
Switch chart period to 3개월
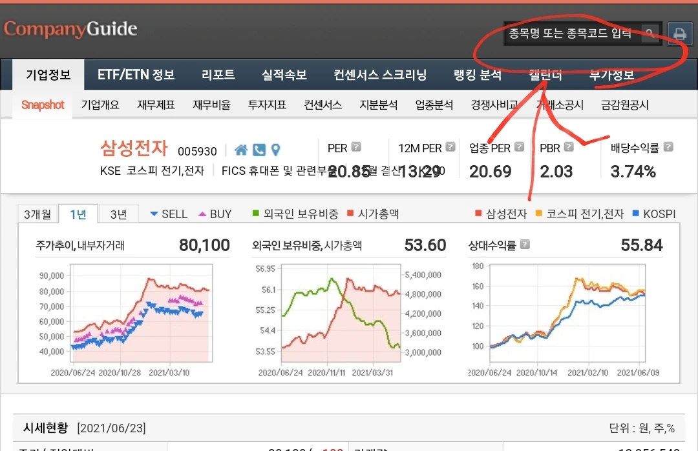[37, 214]
